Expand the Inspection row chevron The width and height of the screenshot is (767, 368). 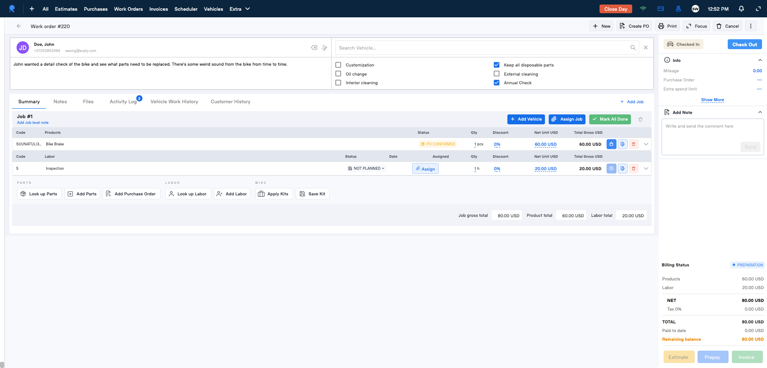(646, 169)
